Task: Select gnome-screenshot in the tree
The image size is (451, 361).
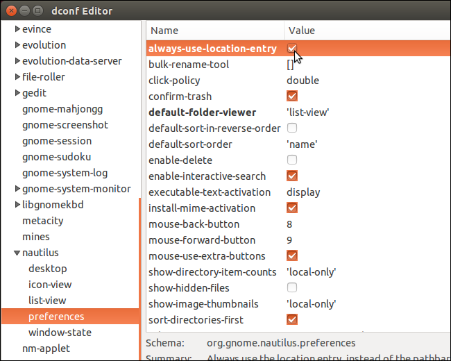Action: (x=65, y=125)
